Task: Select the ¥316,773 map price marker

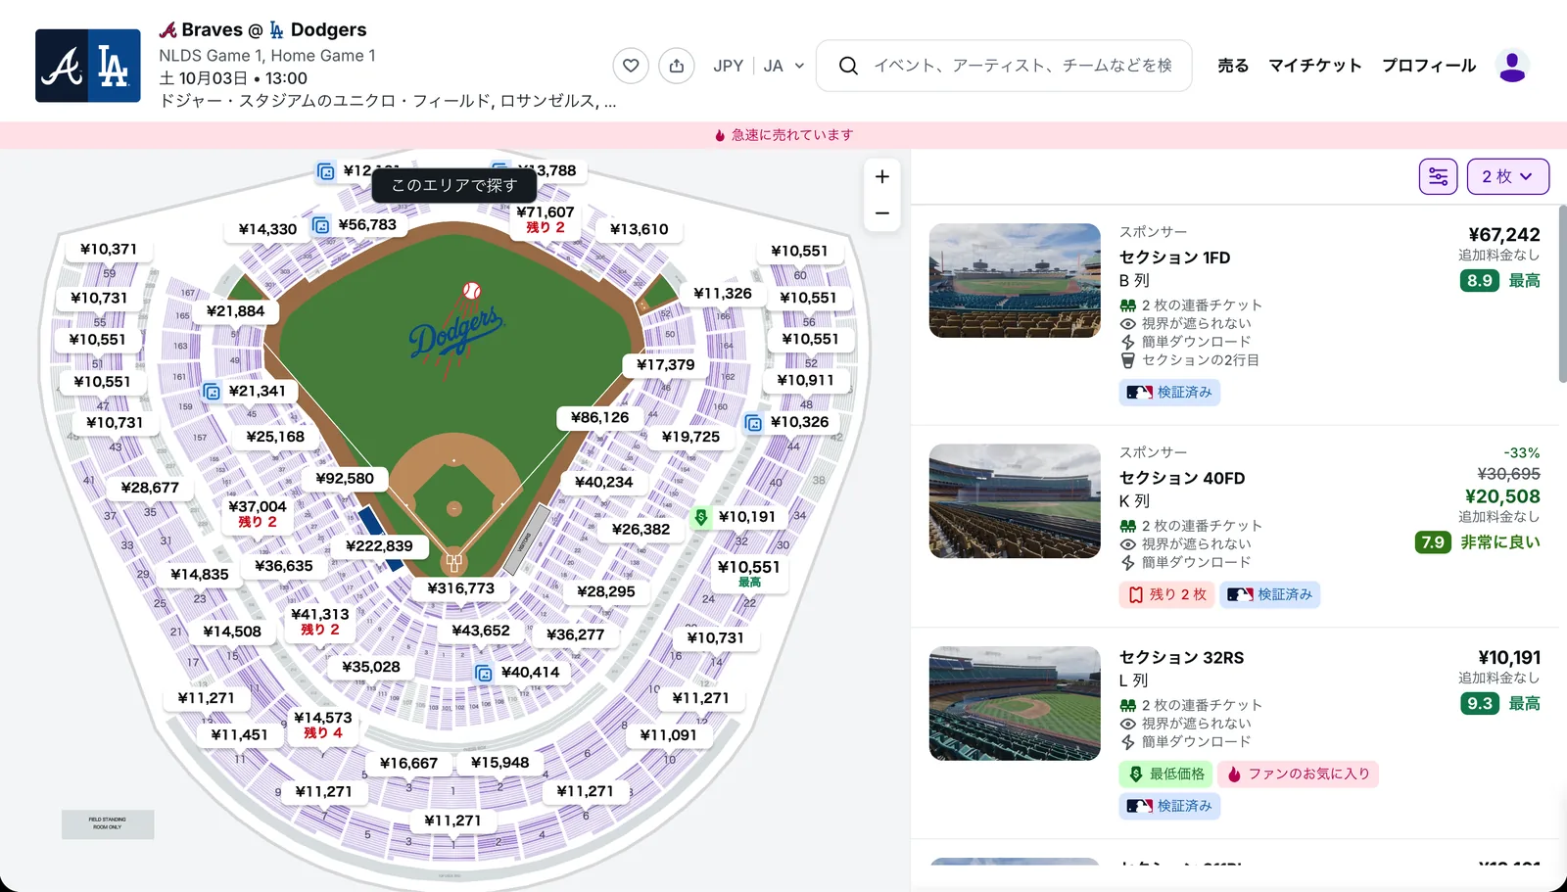Action: click(461, 587)
